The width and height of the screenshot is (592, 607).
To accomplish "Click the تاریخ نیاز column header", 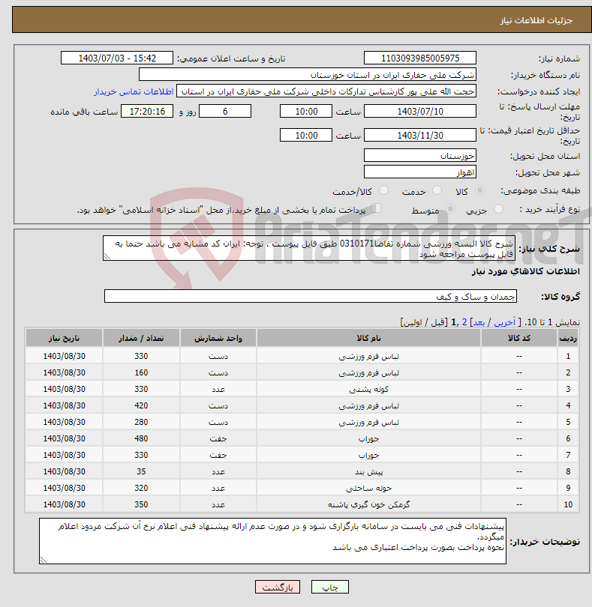I will (64, 338).
